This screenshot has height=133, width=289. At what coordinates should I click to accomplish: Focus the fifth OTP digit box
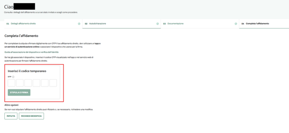(x=45, y=83)
